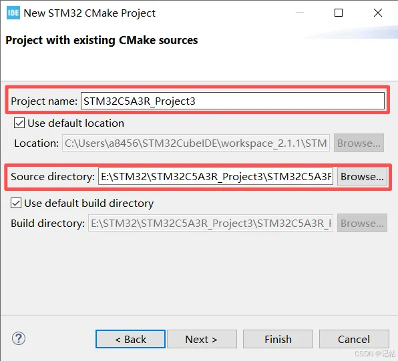This screenshot has width=398, height=361.
Task: Maximize the New STM32 CMake Project window
Action: (x=339, y=13)
